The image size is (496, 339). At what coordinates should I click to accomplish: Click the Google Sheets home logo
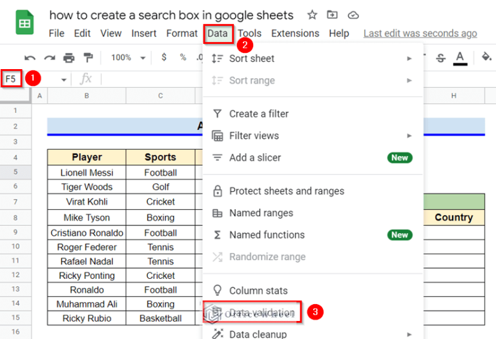click(x=25, y=23)
